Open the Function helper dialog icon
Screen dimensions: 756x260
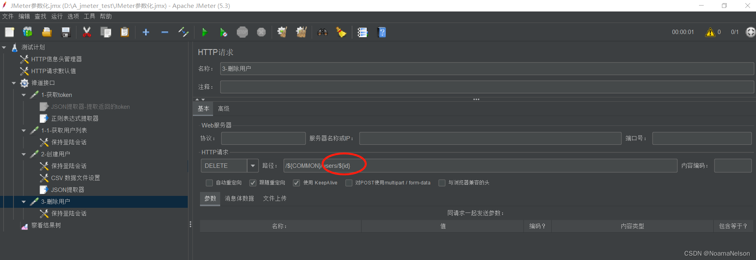click(x=362, y=32)
